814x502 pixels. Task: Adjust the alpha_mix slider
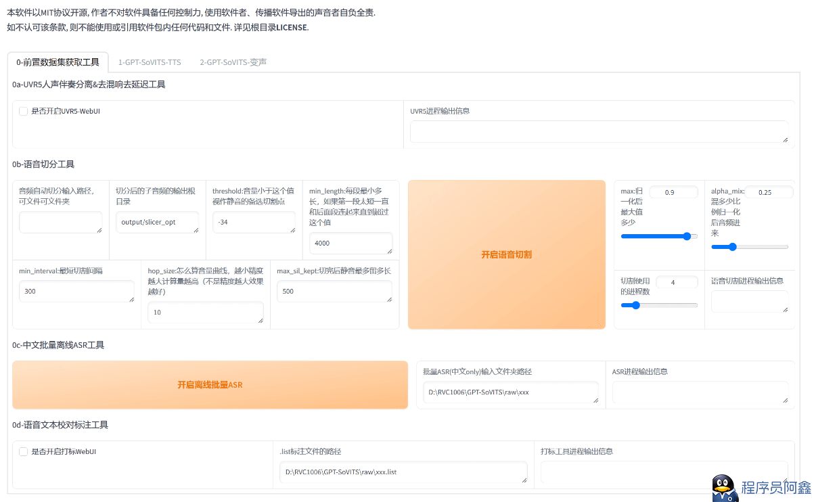click(750, 247)
